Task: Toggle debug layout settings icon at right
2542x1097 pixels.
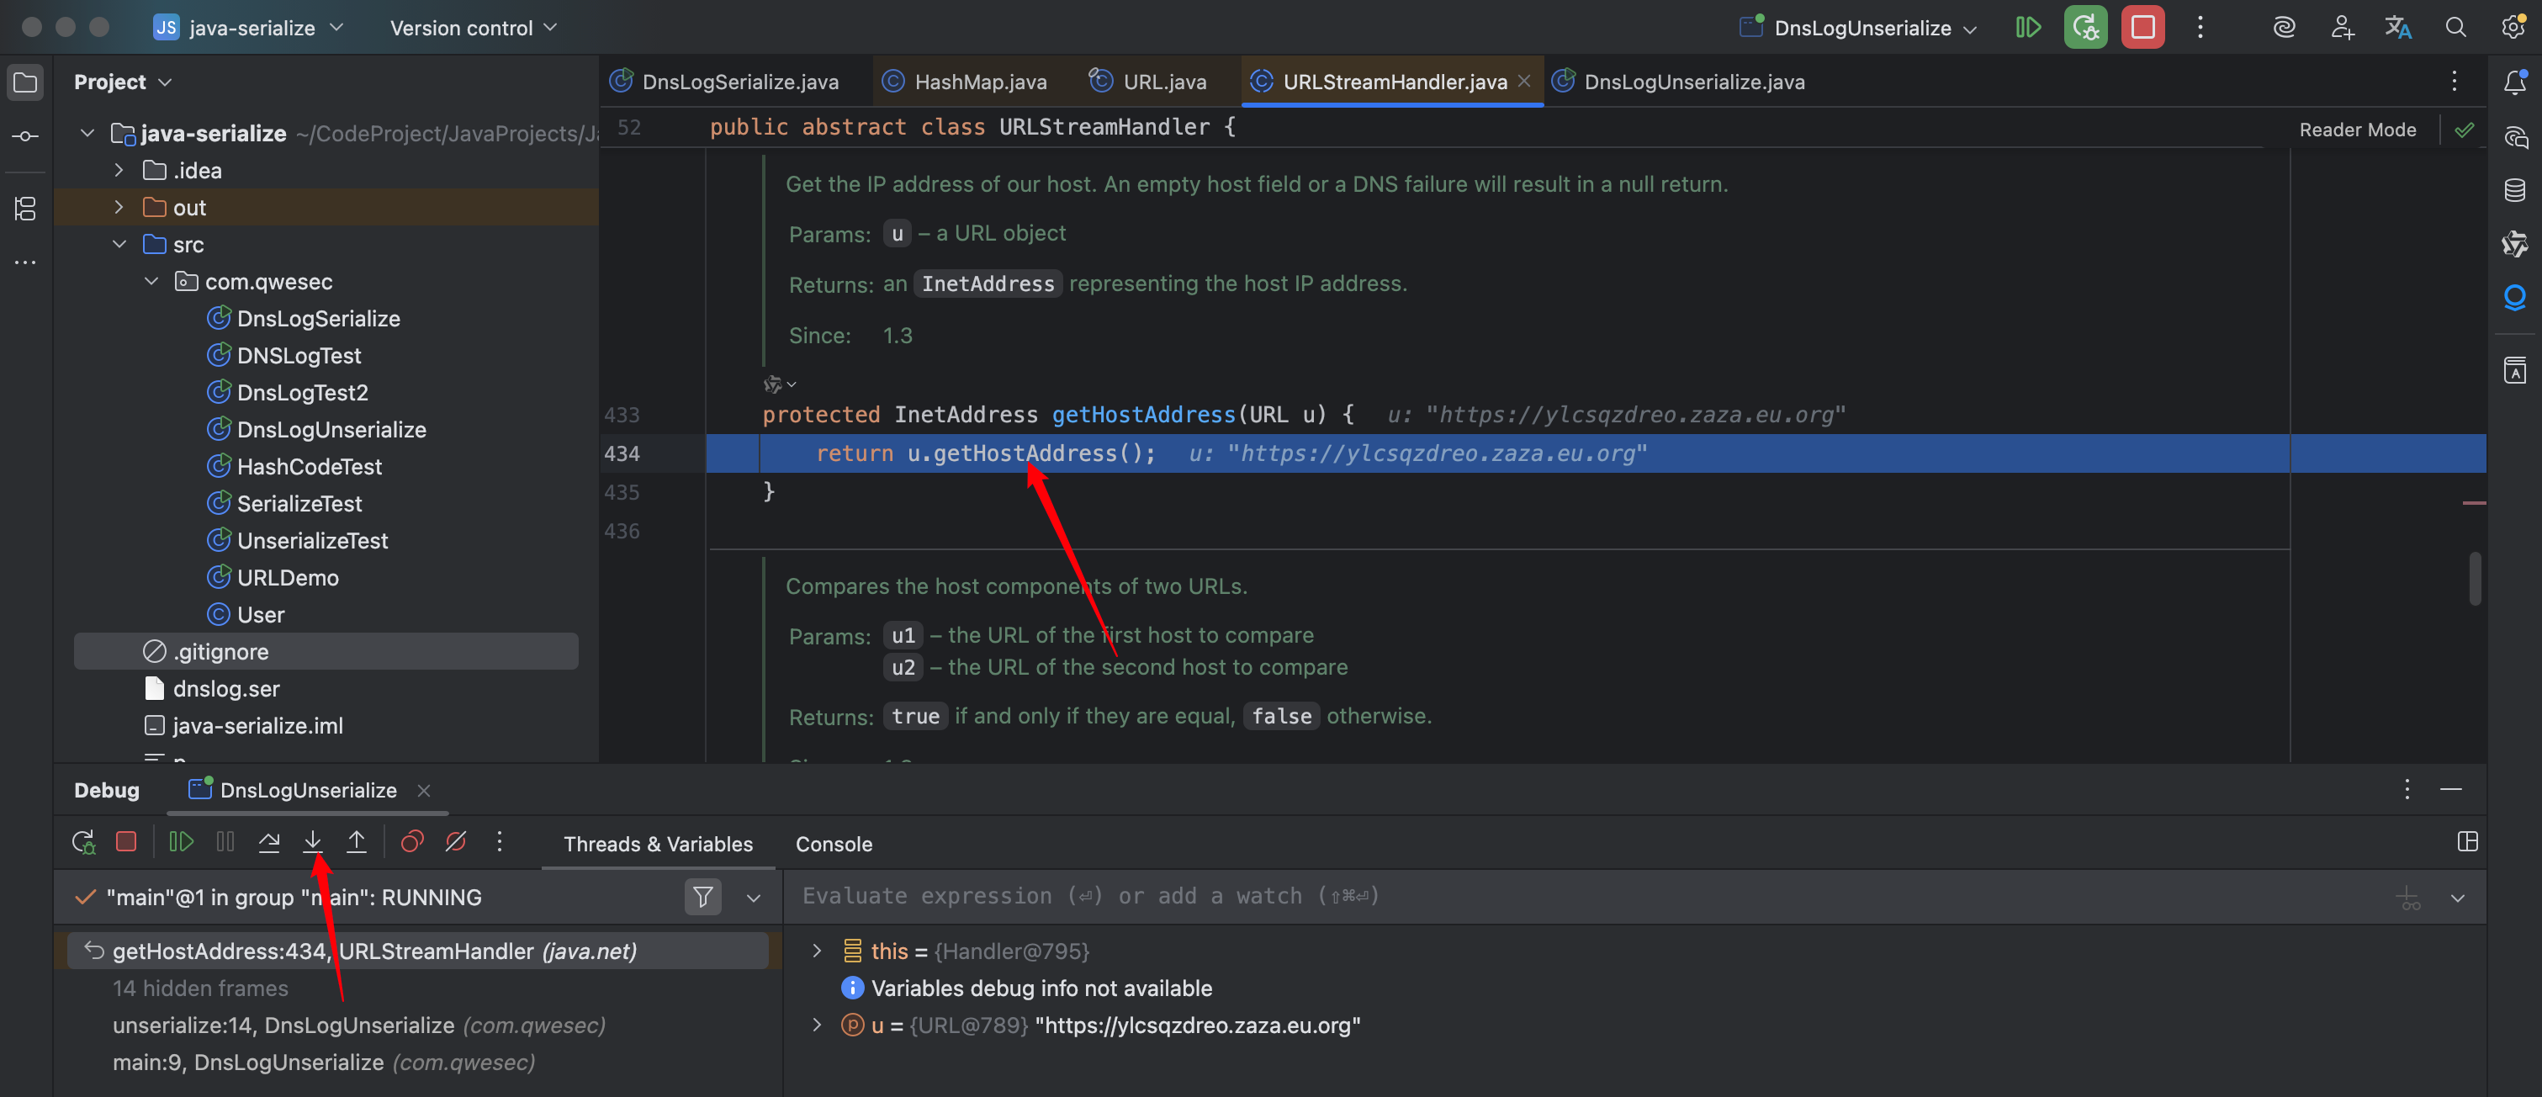Action: [2467, 841]
